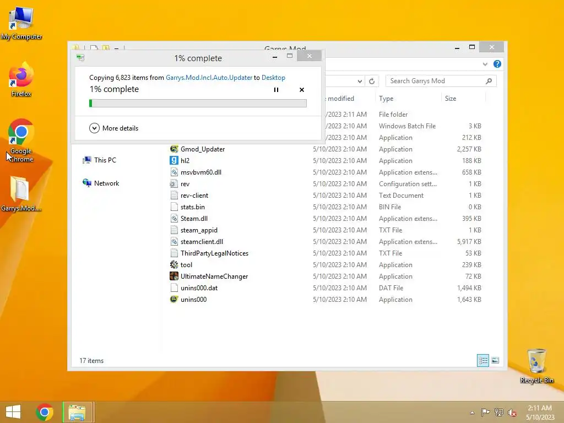Open the address bar history dropdown
564x423 pixels.
click(x=360, y=82)
